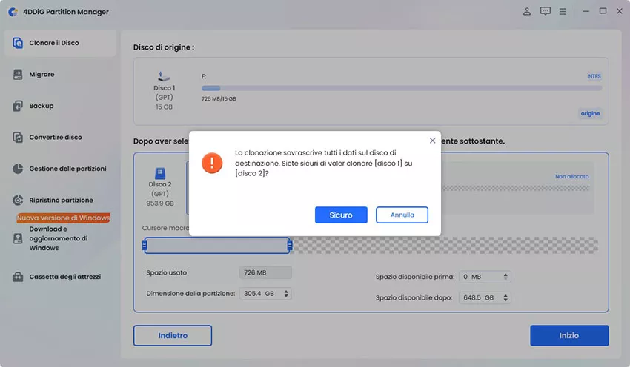The height and width of the screenshot is (367, 630).
Task: Open the Spazio disponibile prima unit dropdown
Action: (x=505, y=277)
